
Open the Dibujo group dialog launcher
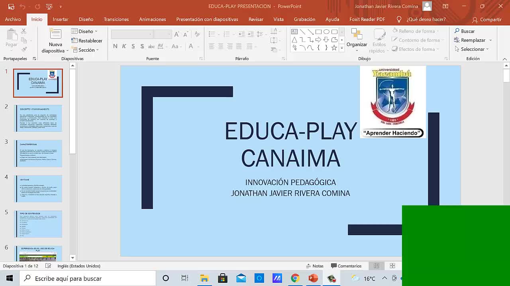(446, 59)
